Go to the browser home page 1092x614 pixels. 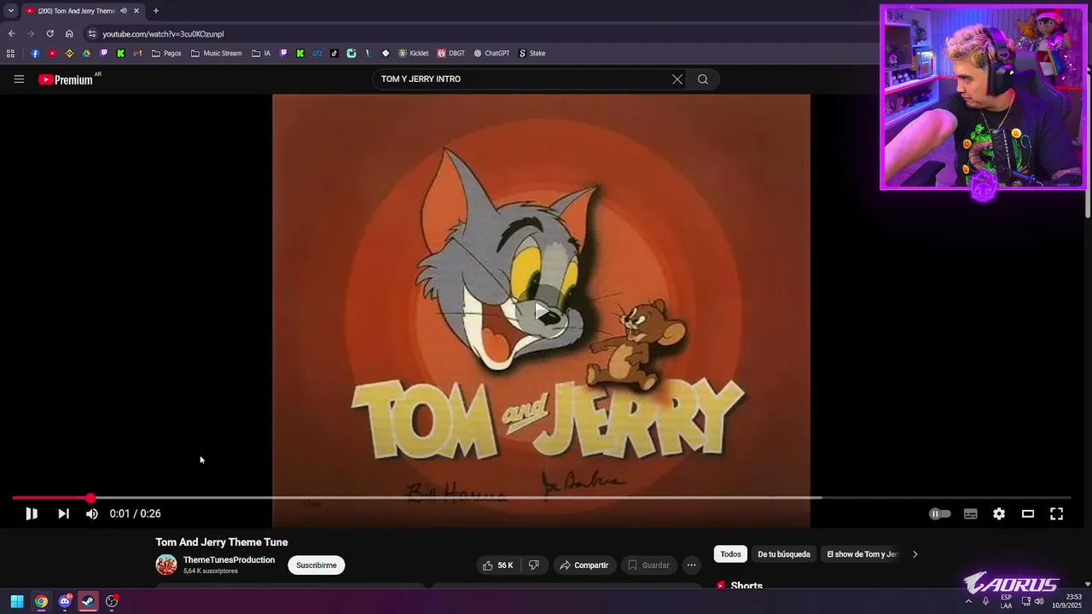pos(69,34)
